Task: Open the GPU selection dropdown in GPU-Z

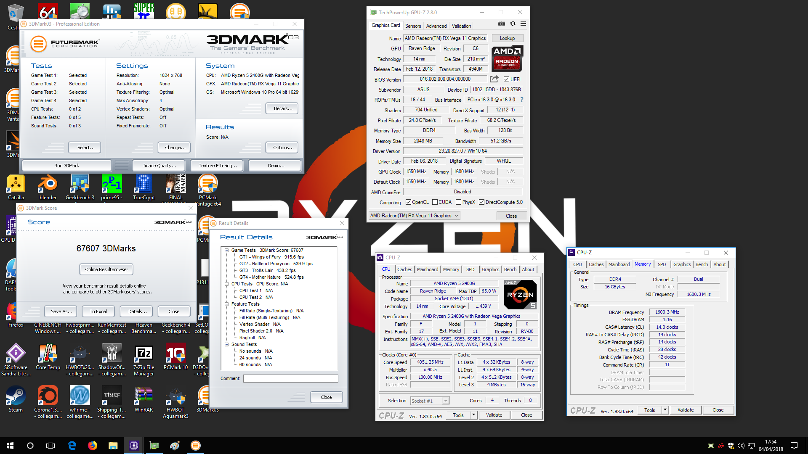Action: 414,216
